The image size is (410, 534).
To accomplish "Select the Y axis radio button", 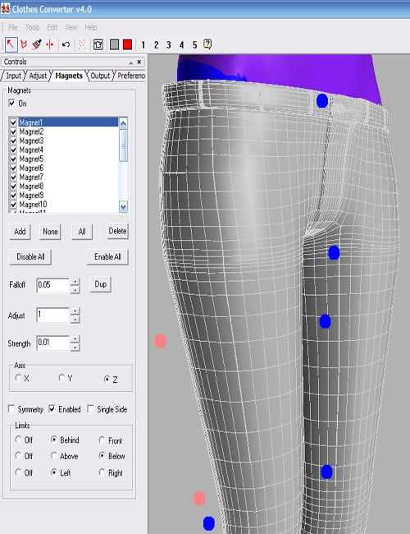I will (x=61, y=378).
